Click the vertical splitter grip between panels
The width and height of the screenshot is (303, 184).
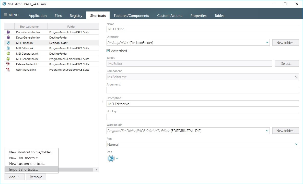click(x=103, y=101)
